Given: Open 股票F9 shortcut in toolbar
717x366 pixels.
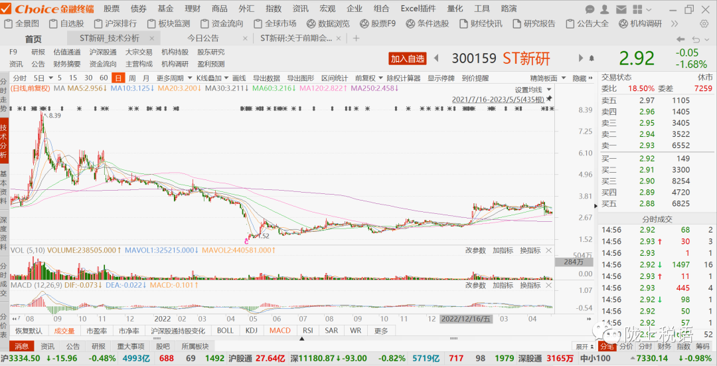Looking at the screenshot, I should [x=378, y=23].
